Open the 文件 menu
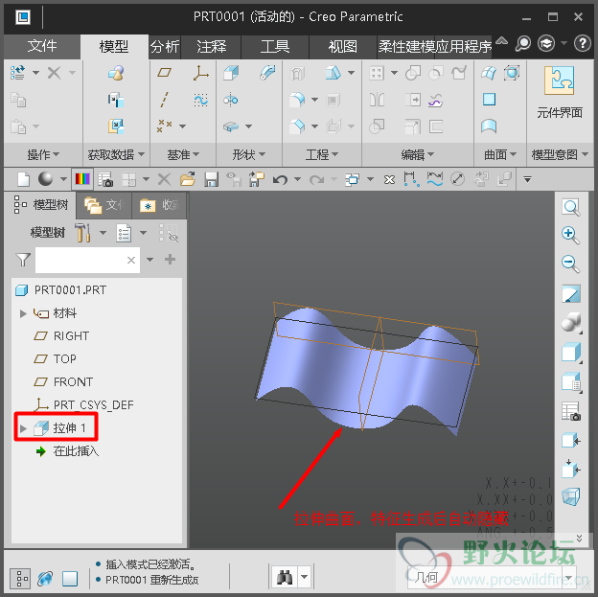Image resolution: width=598 pixels, height=597 pixels. click(x=42, y=46)
